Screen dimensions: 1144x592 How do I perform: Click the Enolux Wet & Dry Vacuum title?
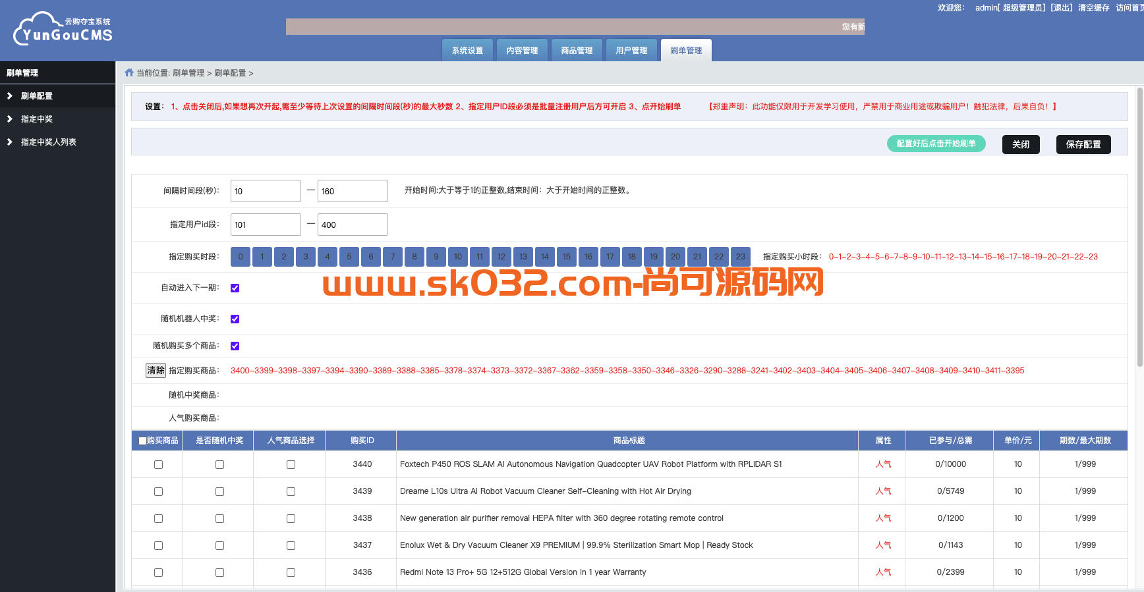tap(577, 545)
